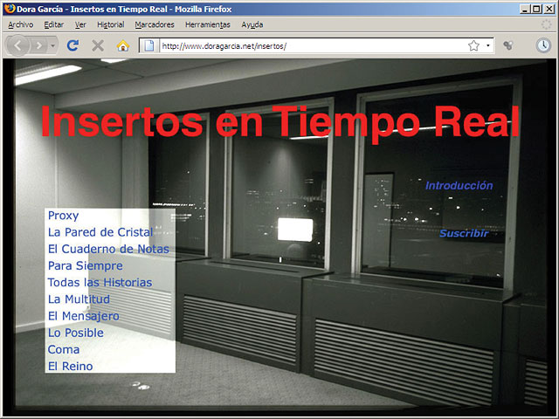The image size is (559, 419).
Task: Click the toolbar extension icon beside address bar
Action: (508, 45)
